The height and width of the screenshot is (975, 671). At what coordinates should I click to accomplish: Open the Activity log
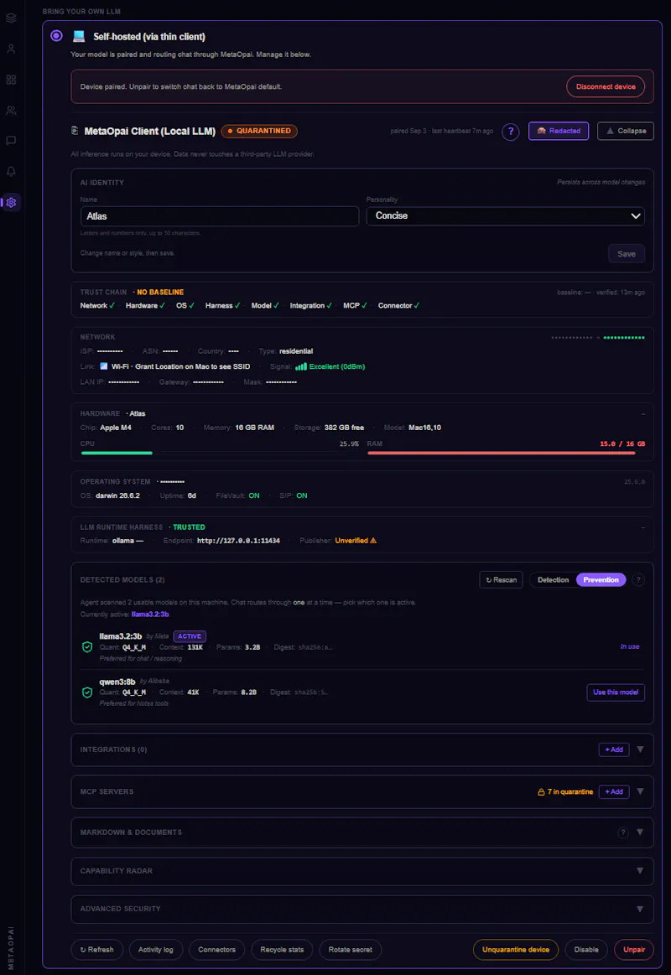tap(155, 950)
